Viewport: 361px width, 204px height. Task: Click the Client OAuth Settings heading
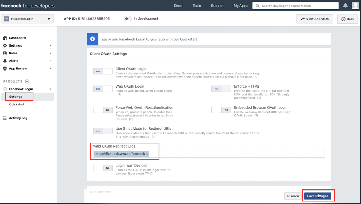[x=108, y=54]
